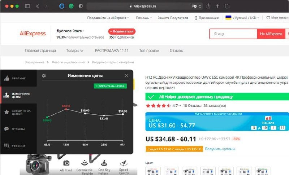Screen dimensions: 289x175
Task: Open the Следить за ценой star sidebar item
Action: click(x=18, y=112)
